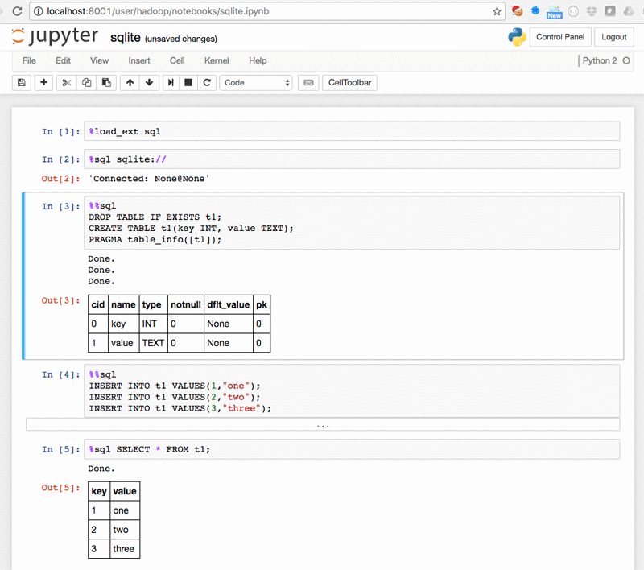Open the Code cell type dropdown
This screenshot has height=570, width=644.
coord(255,82)
